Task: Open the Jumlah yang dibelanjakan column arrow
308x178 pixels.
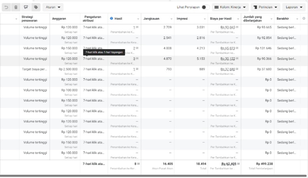Action: 271,19
